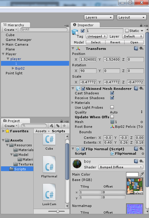Open Transform component help icon
Screen dimensions: 149x218
click(x=136, y=48)
